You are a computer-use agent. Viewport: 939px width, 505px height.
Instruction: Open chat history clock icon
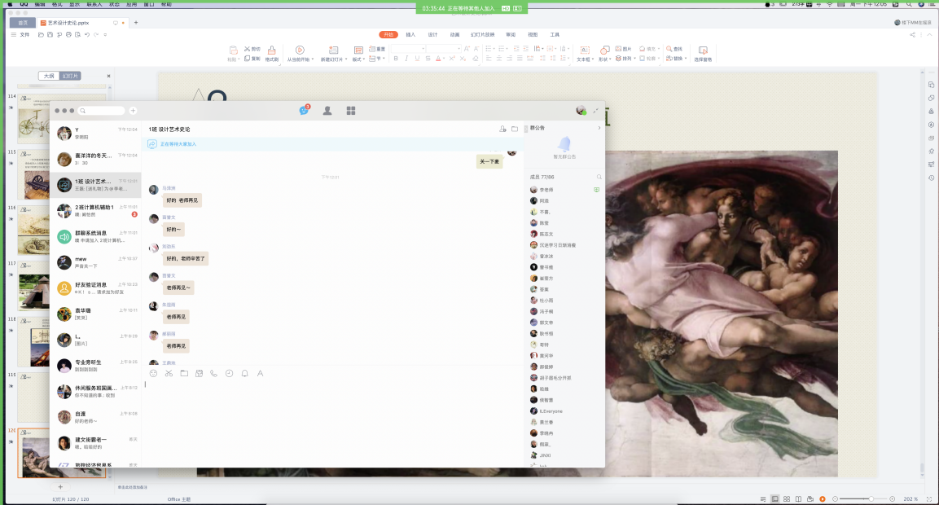(229, 373)
